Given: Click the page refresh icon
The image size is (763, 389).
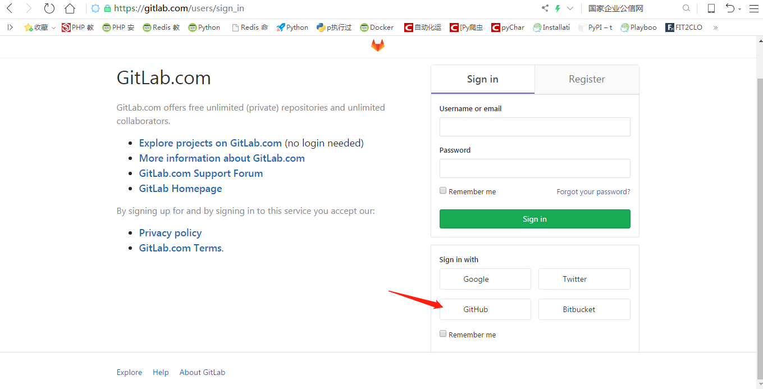Looking at the screenshot, I should pos(49,8).
